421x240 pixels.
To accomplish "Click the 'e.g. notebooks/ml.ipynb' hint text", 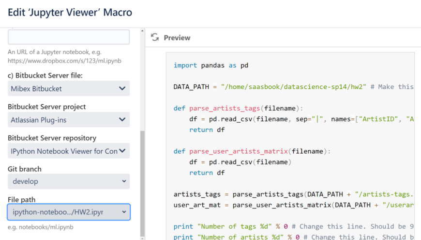I will pos(40,227).
